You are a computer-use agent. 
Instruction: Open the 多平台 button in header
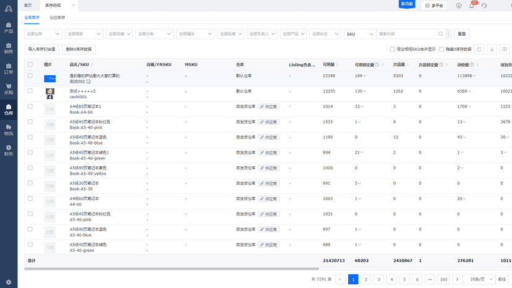[x=434, y=6]
